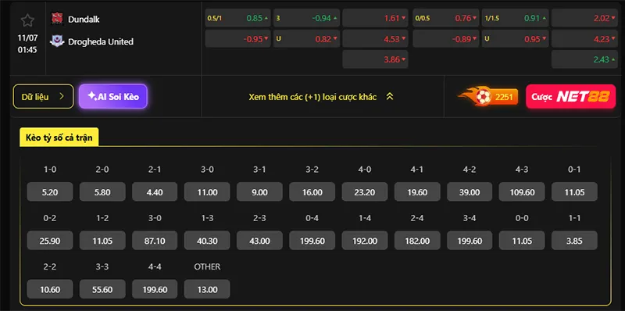Bet on score 1-1 at 3.85
This screenshot has height=311, width=625.
point(574,241)
